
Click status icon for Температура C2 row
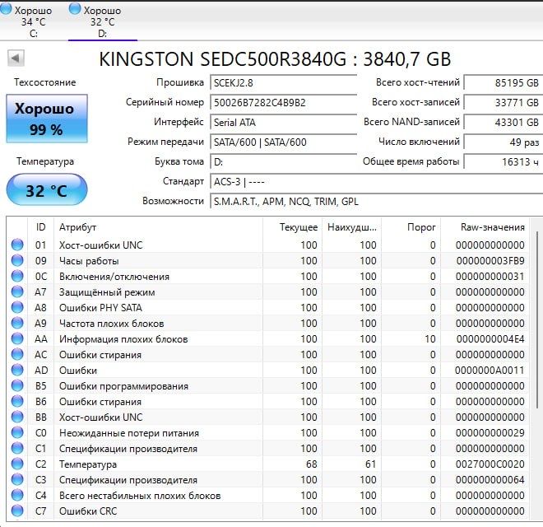17,464
